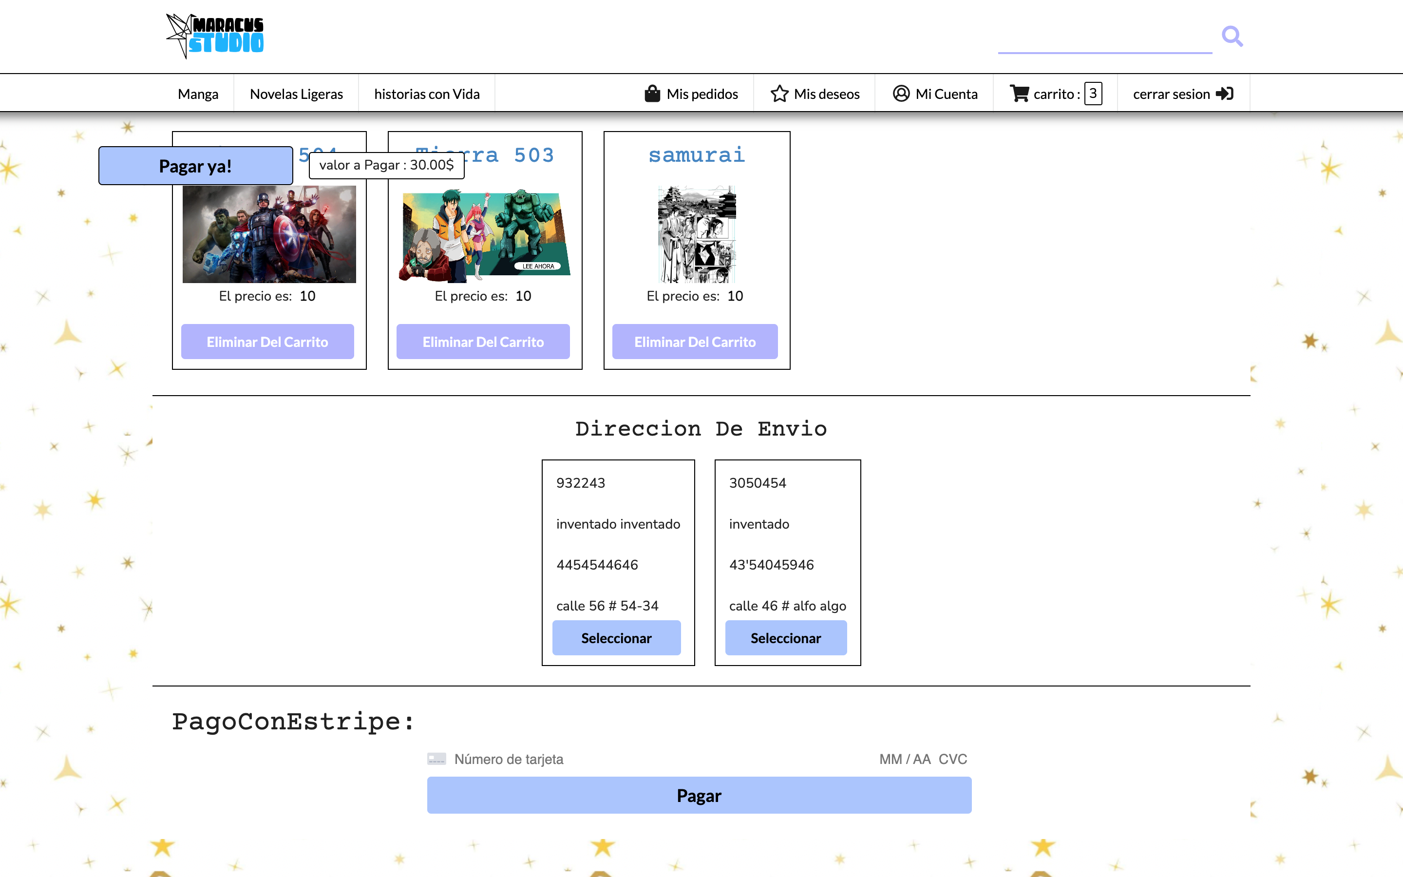Viewport: 1403px width, 877px height.
Task: Open the Manga section
Action: [198, 94]
